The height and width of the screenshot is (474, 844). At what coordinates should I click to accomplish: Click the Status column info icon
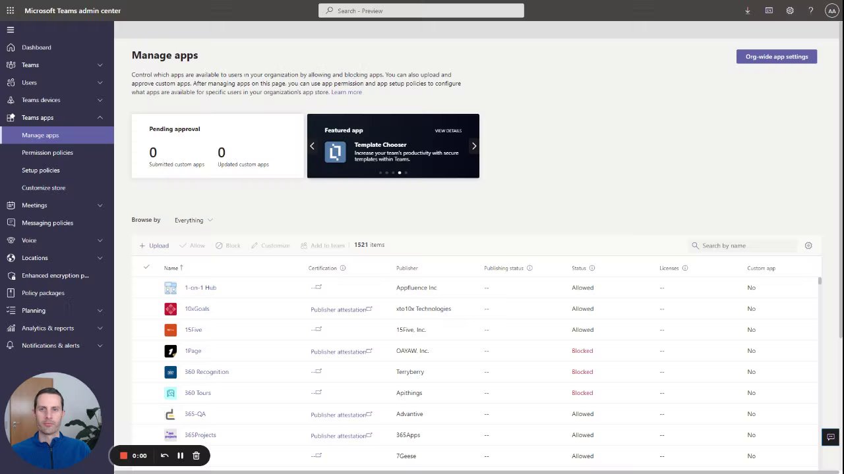point(592,268)
